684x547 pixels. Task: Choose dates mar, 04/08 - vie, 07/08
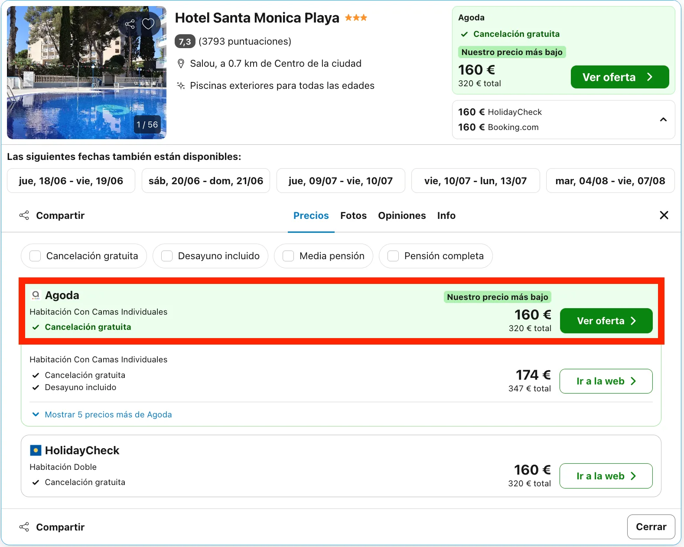click(x=610, y=181)
